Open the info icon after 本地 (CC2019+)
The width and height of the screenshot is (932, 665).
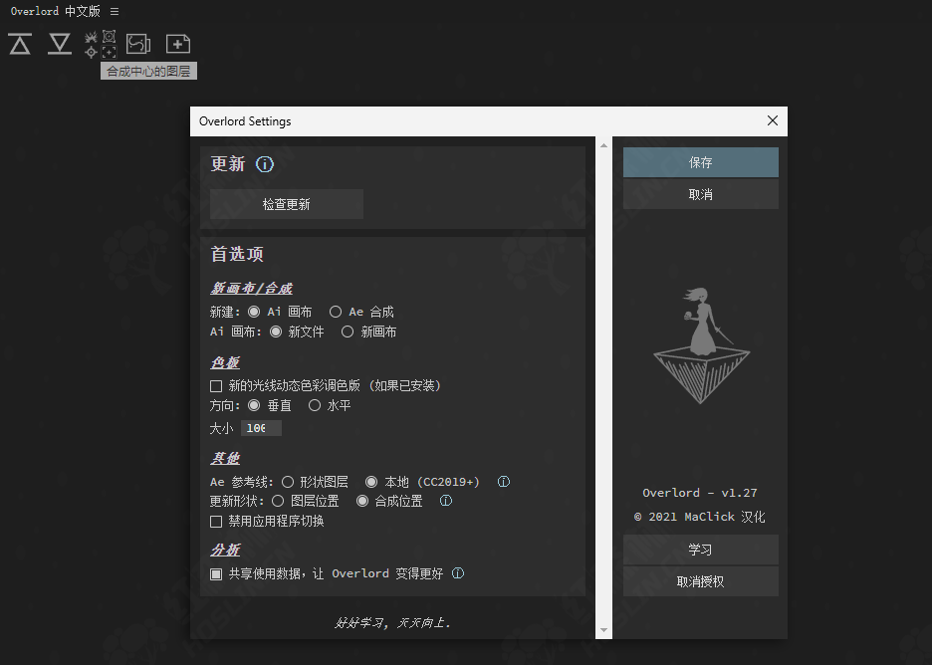pyautogui.click(x=504, y=482)
